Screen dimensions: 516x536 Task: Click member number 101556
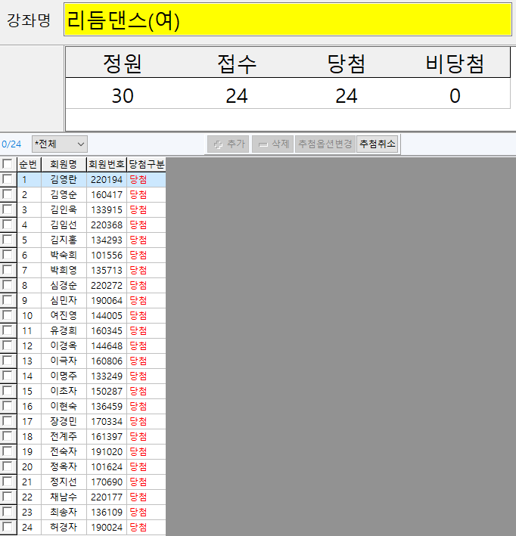coord(107,255)
